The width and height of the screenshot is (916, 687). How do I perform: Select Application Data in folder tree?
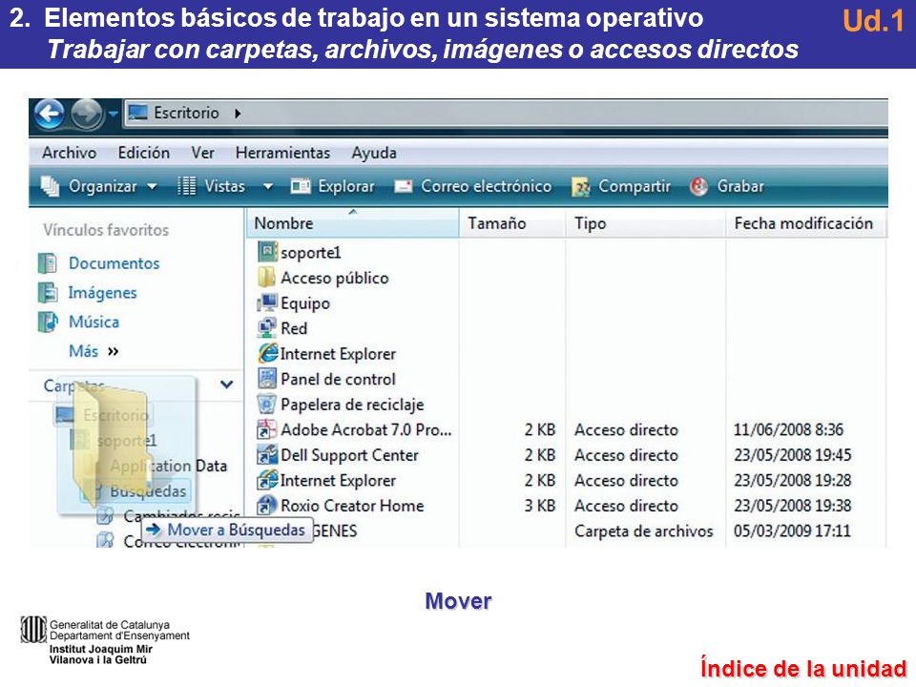(168, 467)
